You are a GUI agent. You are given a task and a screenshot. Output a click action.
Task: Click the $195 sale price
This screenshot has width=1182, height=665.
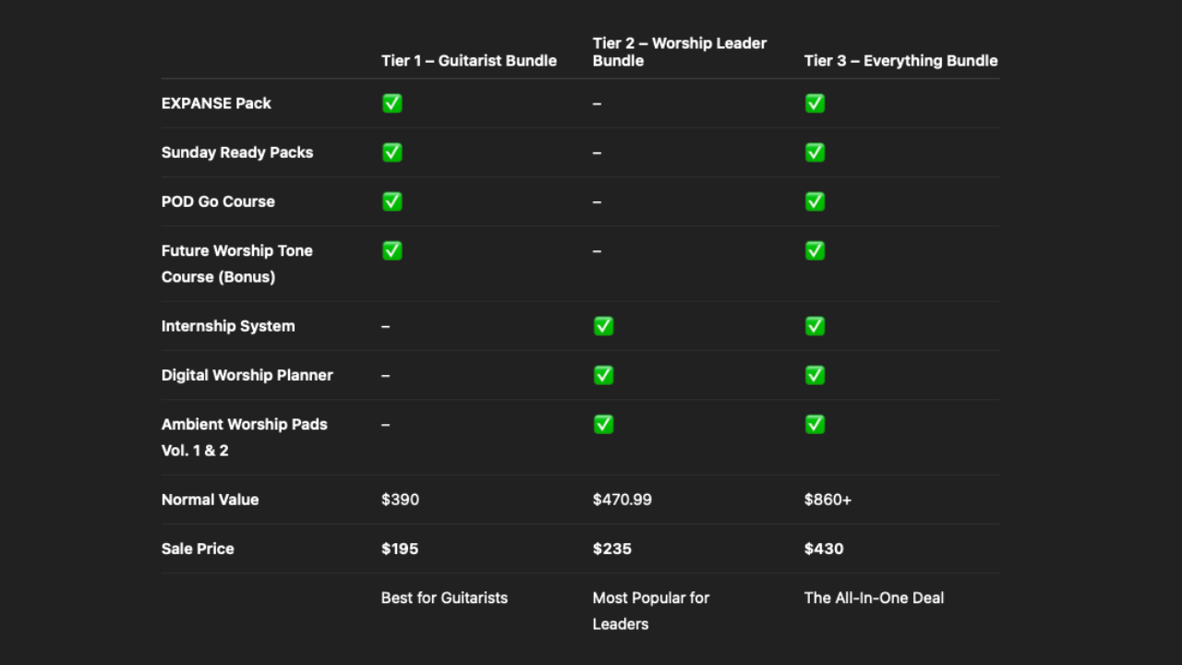(x=400, y=549)
